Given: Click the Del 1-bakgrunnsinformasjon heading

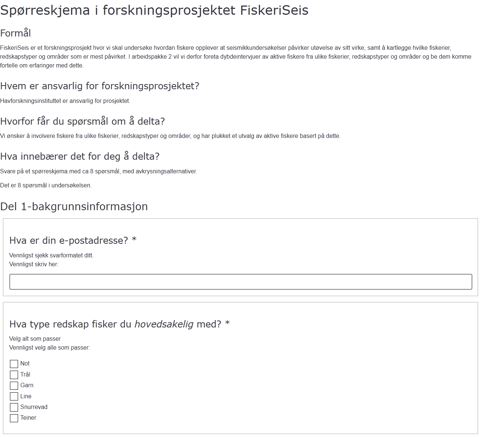Looking at the screenshot, I should (74, 207).
